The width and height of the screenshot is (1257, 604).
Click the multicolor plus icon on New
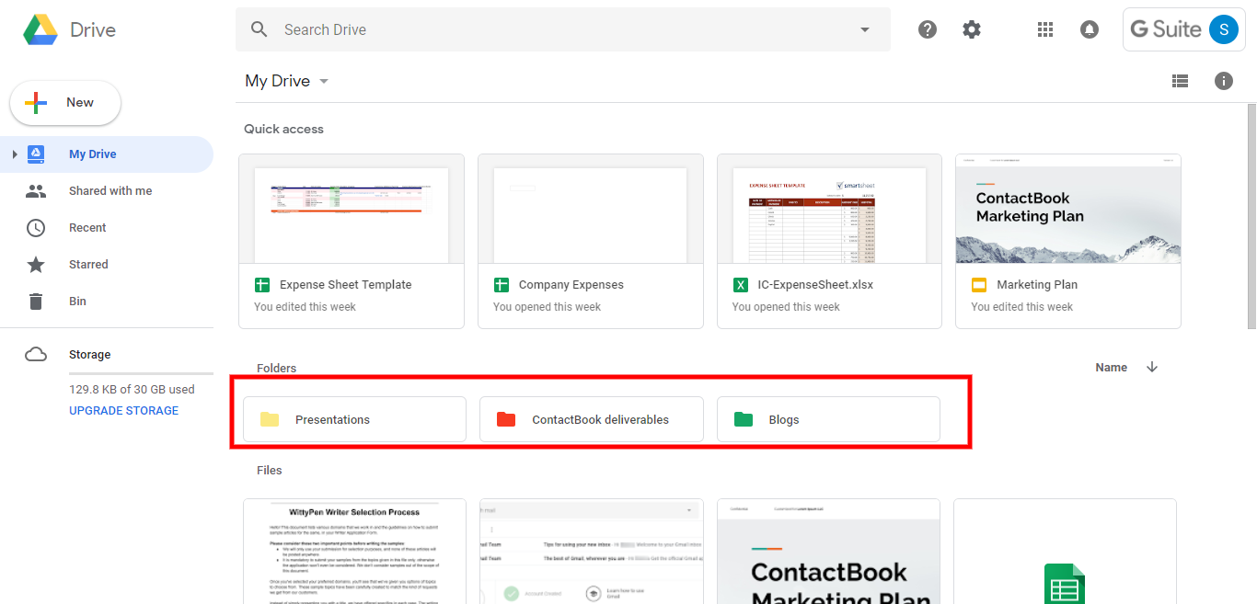(36, 103)
